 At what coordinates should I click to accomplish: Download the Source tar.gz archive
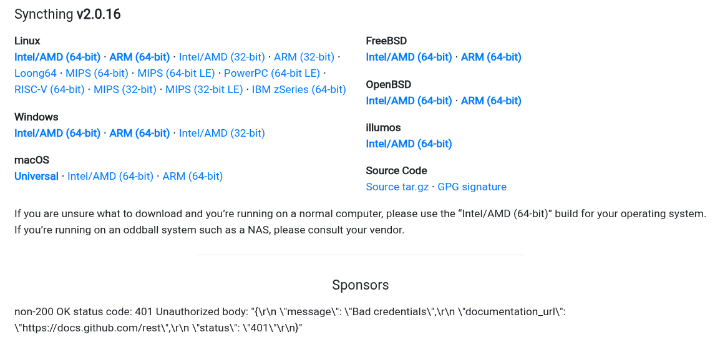pos(397,187)
